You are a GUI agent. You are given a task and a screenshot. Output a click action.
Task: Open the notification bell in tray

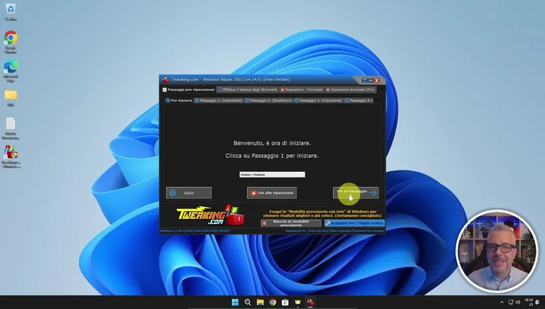point(538,302)
